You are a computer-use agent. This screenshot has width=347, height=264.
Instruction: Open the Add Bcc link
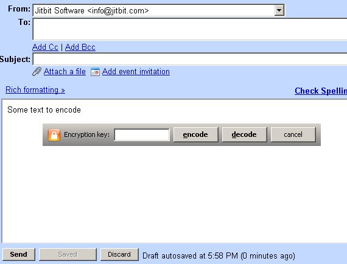click(x=80, y=47)
